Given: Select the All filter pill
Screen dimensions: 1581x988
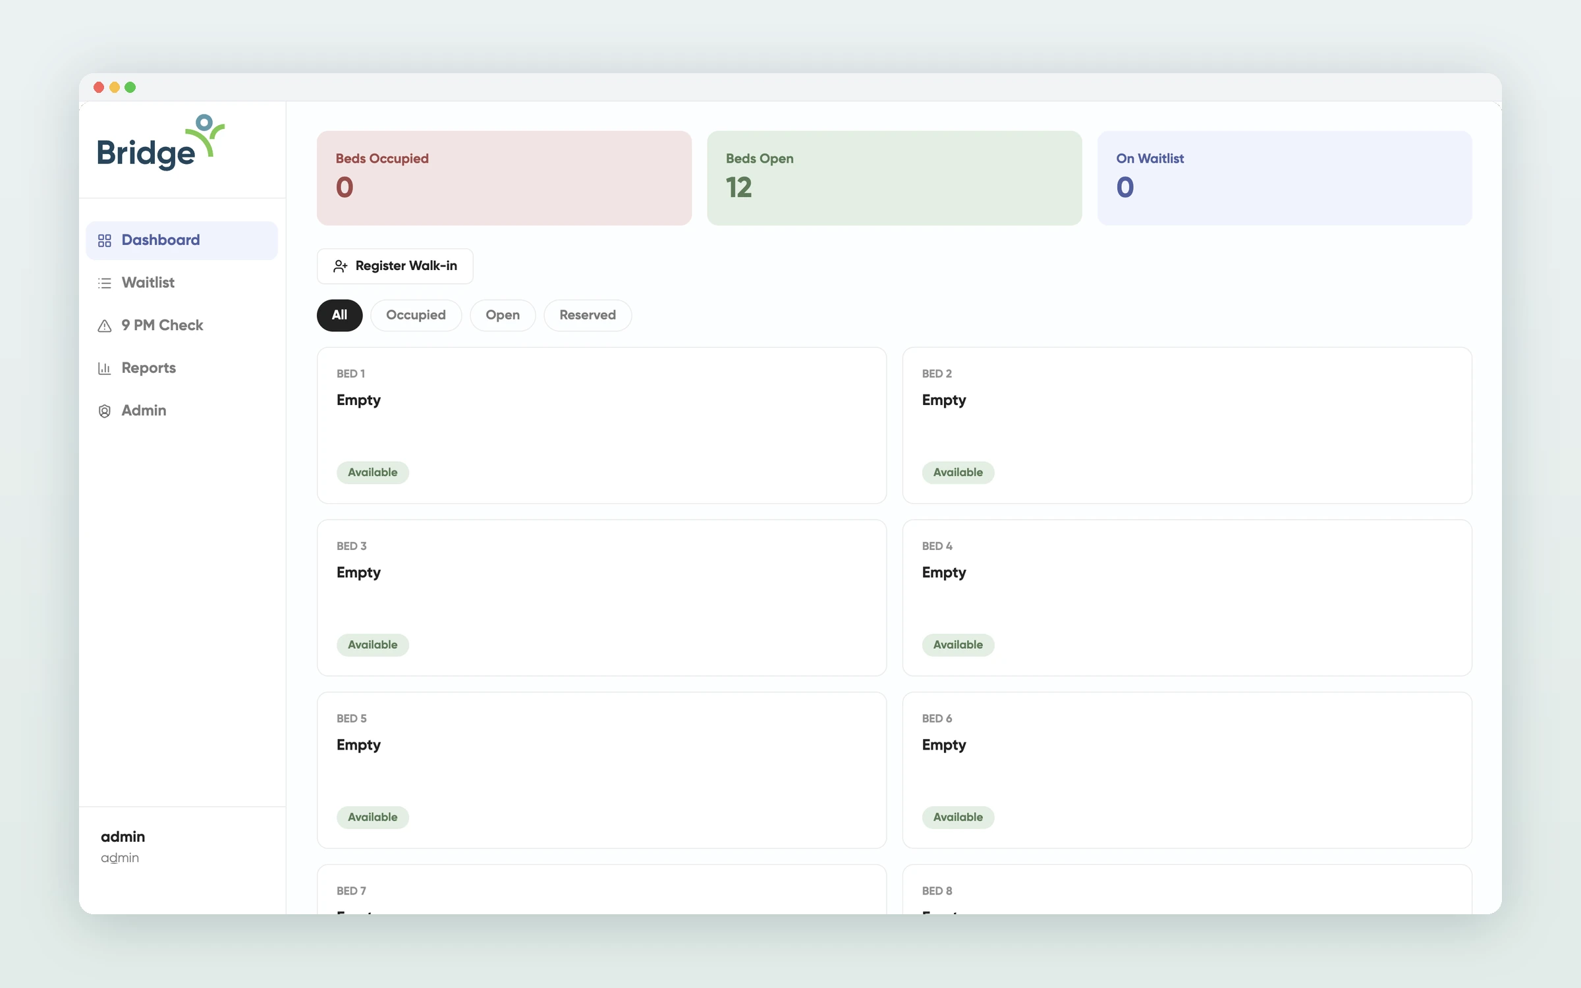Looking at the screenshot, I should (x=339, y=316).
